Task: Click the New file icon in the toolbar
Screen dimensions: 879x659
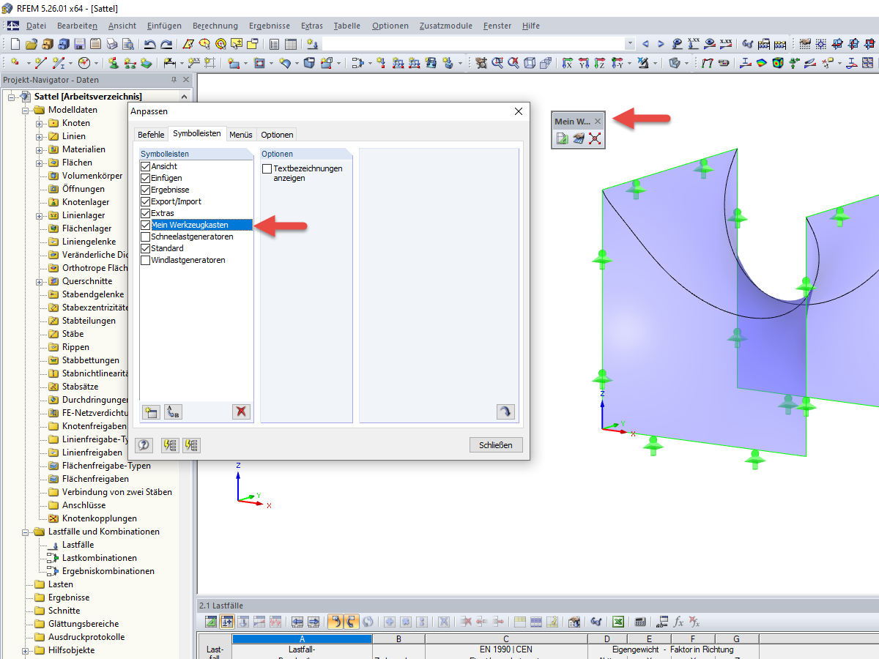Action: pos(14,44)
